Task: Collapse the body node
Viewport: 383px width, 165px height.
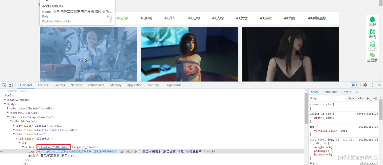Action: click(x=5, y=104)
